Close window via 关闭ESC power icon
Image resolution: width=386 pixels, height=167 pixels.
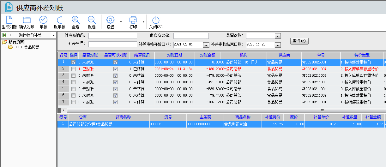click(x=156, y=20)
